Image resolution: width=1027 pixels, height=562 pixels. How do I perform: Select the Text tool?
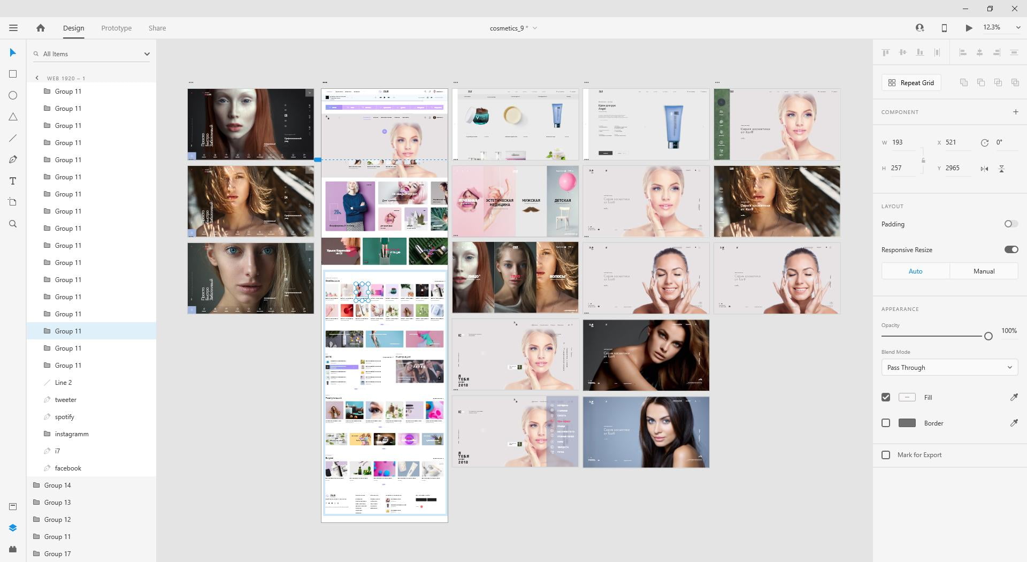point(13,181)
